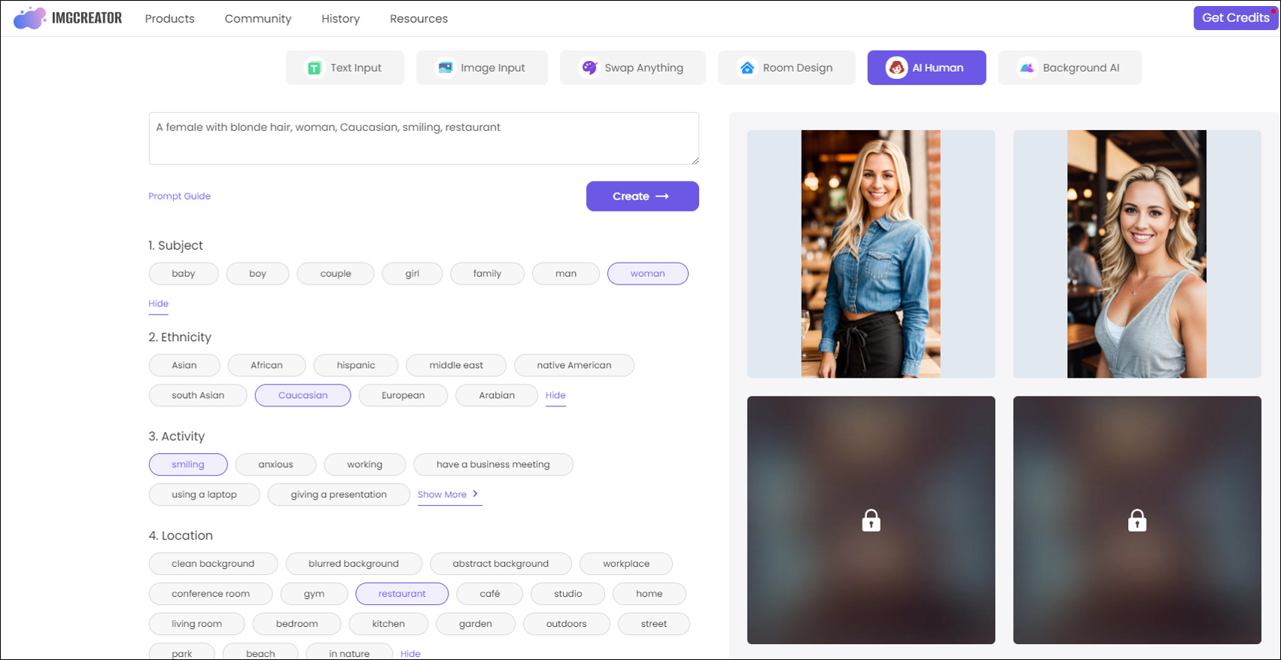The width and height of the screenshot is (1281, 660).
Task: Click the lock icon on third image
Action: 871,520
